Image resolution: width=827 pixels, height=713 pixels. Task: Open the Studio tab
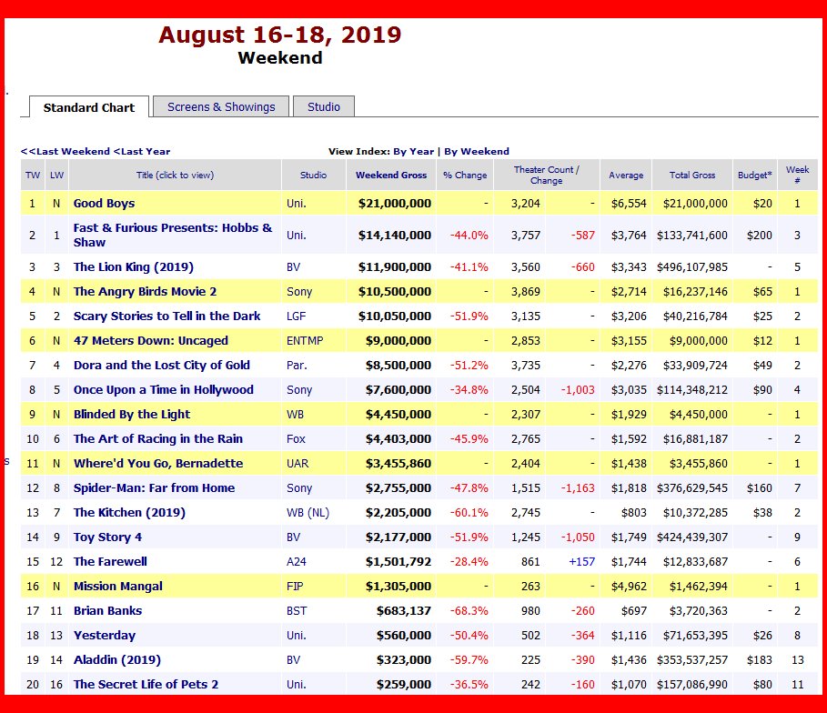[x=323, y=106]
